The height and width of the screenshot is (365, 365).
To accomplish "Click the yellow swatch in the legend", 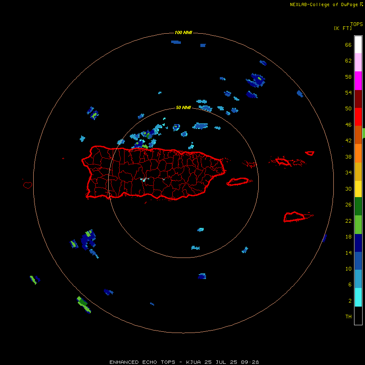I will coord(358,189).
